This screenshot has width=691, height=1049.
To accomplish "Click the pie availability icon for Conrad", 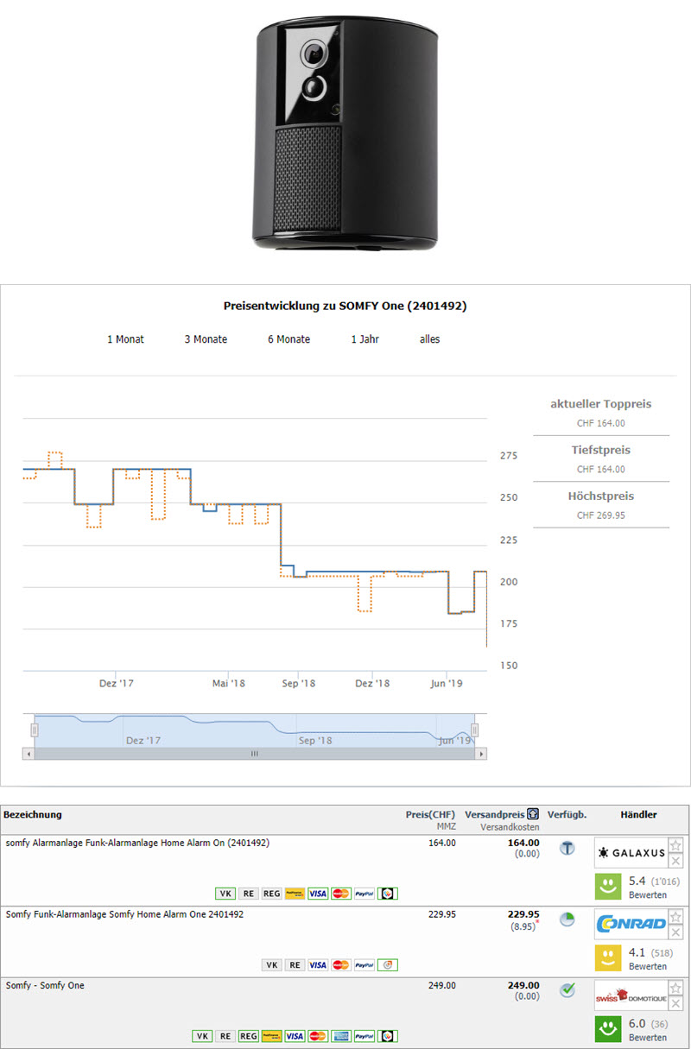I will click(567, 919).
